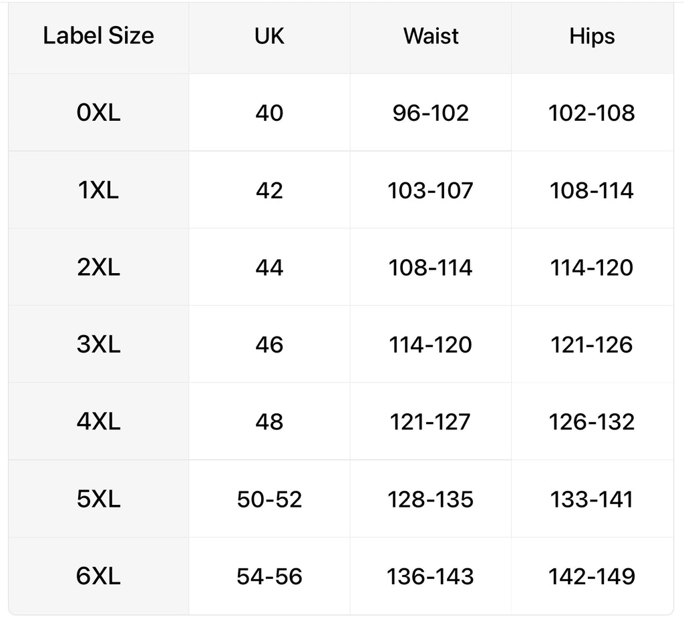
Task: Select waist value 103-107
Action: [x=431, y=190]
